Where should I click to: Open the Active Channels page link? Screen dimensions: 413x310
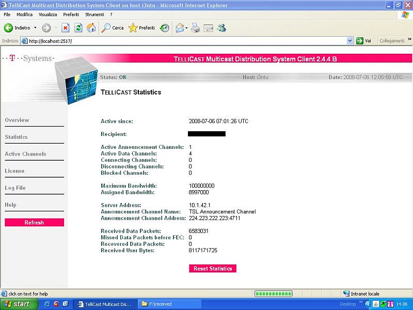point(25,154)
